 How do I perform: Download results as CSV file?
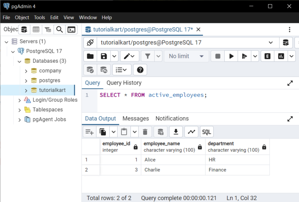pos(176,132)
